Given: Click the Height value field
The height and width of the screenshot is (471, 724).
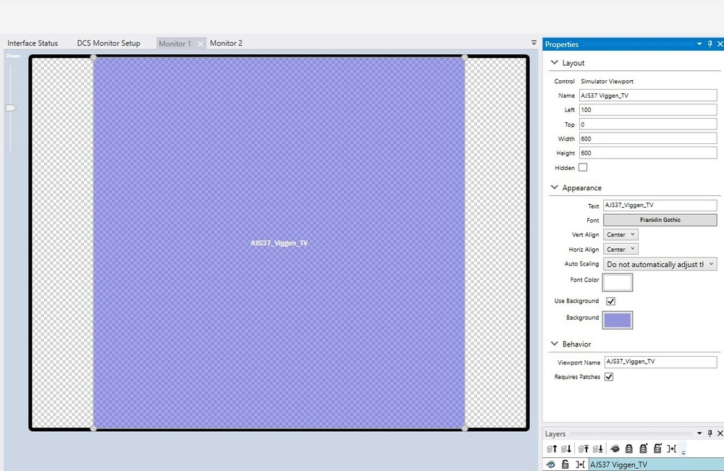Looking at the screenshot, I should pos(648,153).
